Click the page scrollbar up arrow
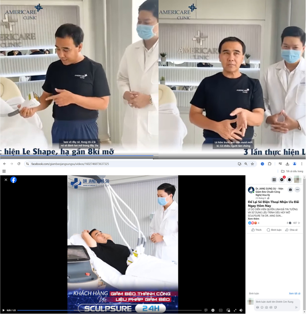This screenshot has height=315, width=307. point(305,177)
